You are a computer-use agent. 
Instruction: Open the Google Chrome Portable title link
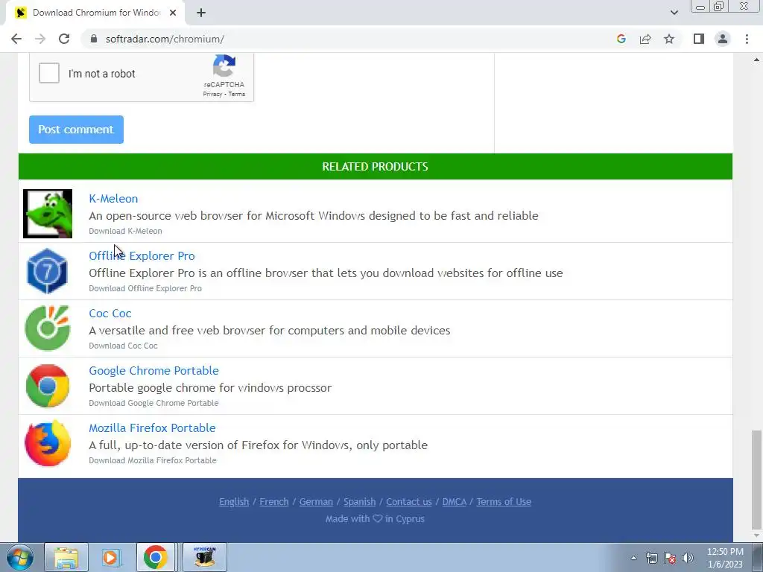coord(153,371)
